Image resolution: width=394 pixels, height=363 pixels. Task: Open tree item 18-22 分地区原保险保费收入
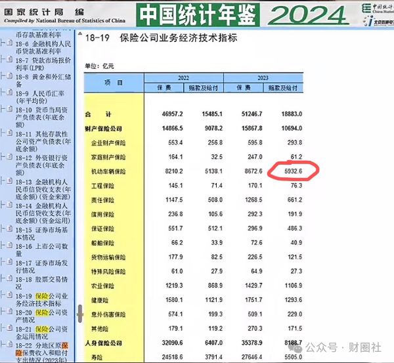point(42,352)
